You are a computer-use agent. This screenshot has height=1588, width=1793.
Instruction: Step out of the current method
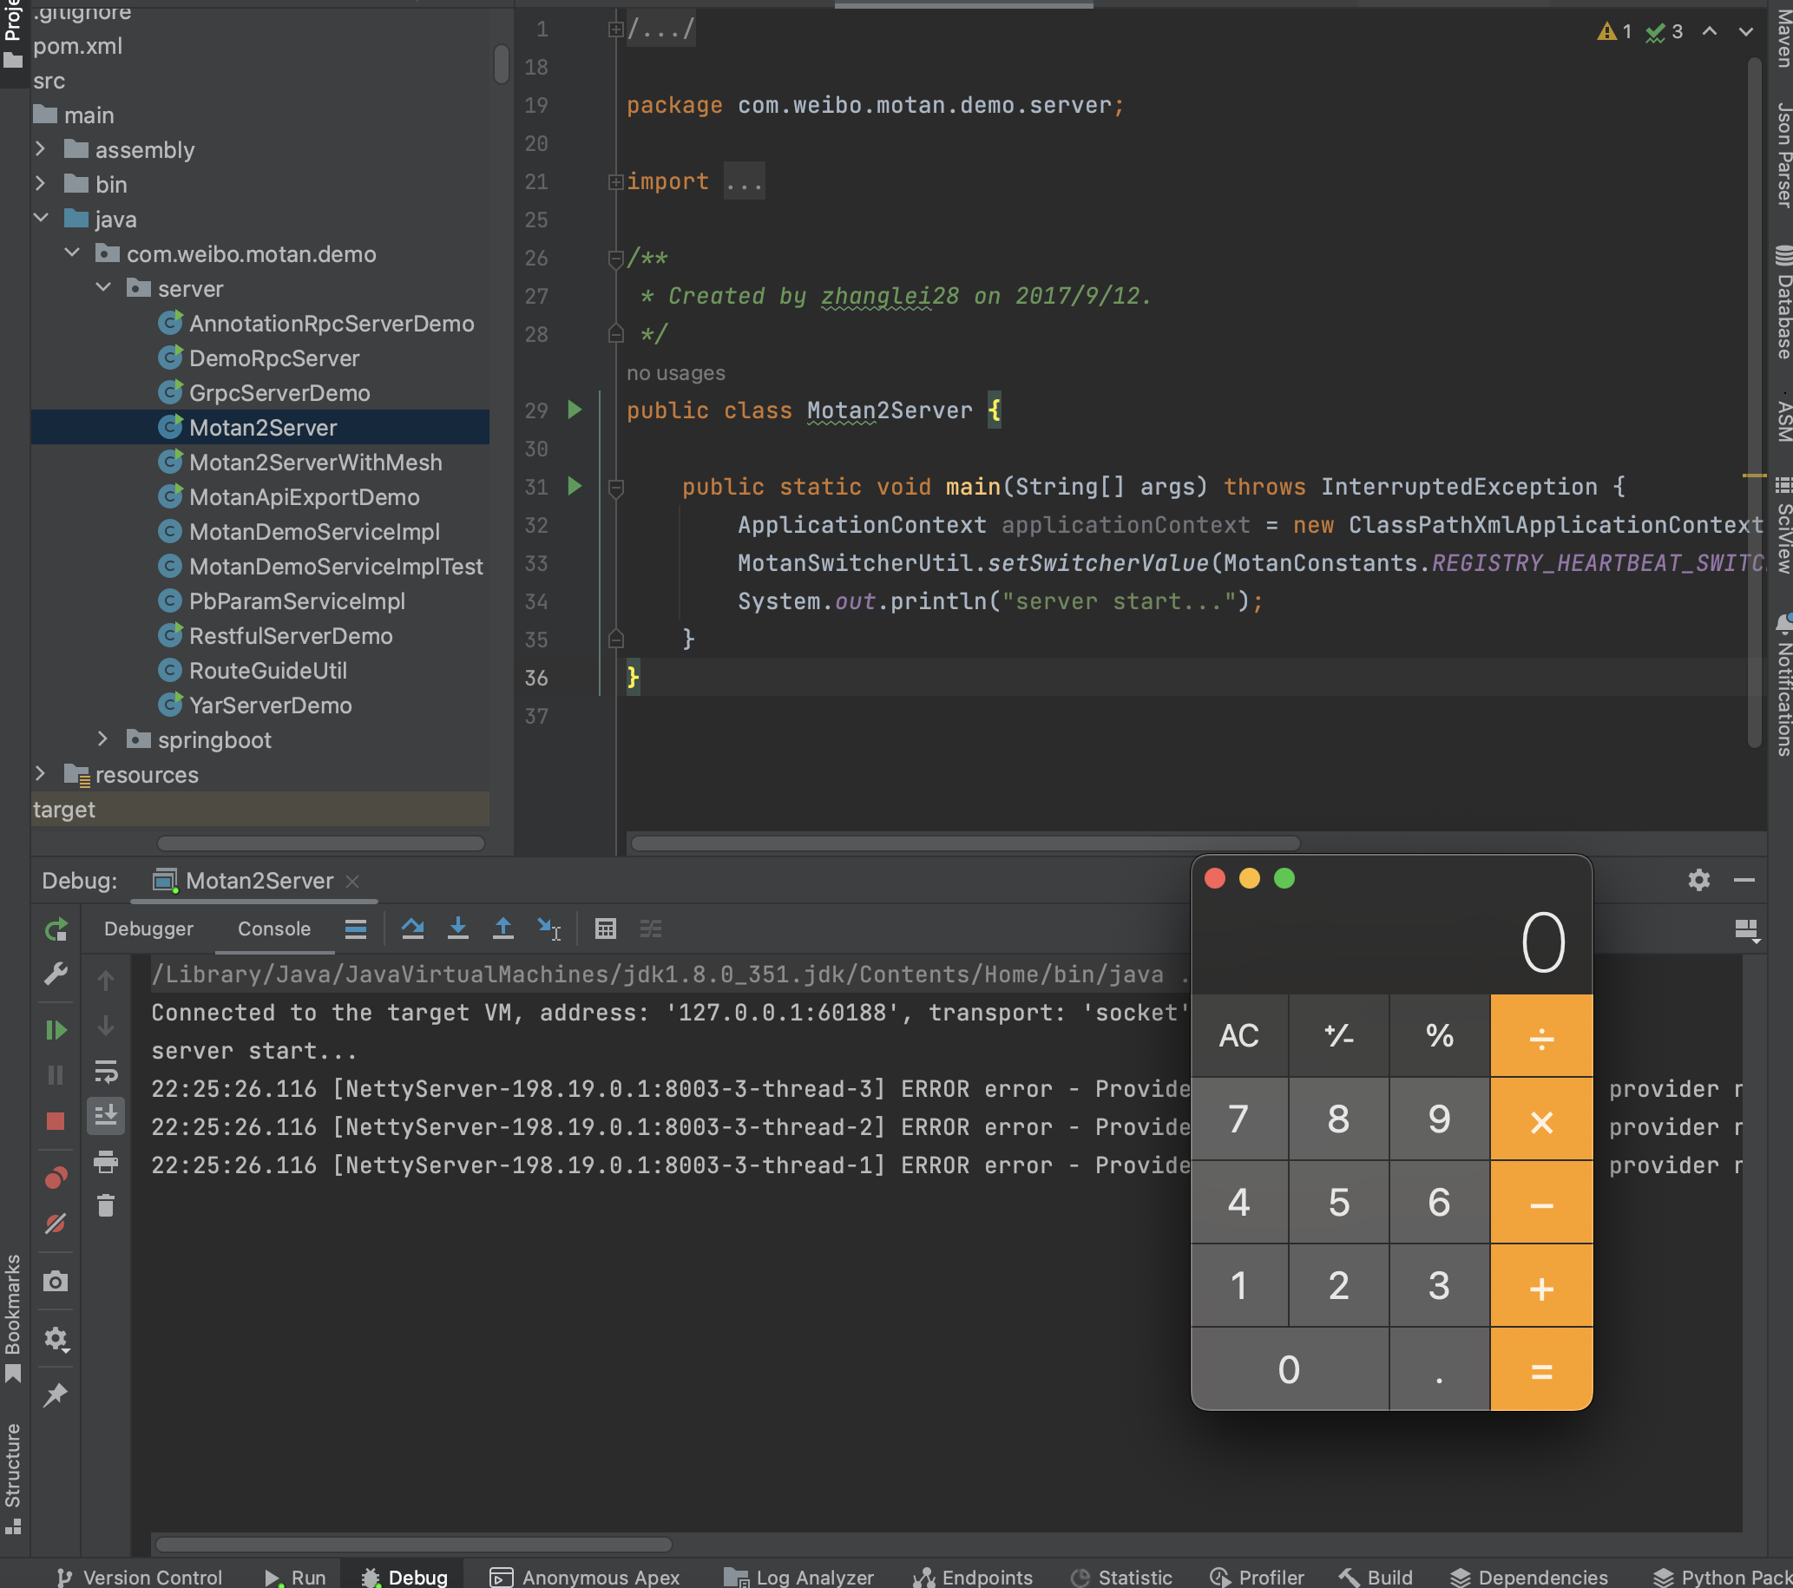502,929
